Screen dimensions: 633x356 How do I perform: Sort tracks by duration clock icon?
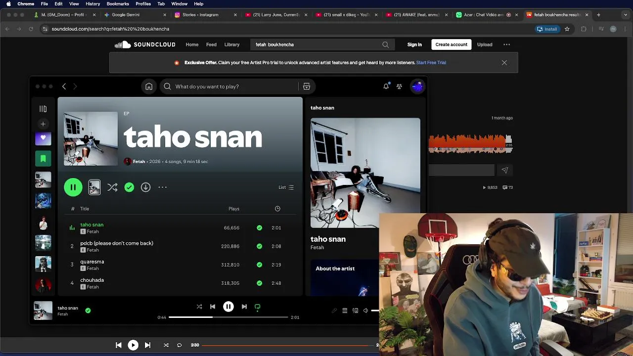(x=277, y=209)
